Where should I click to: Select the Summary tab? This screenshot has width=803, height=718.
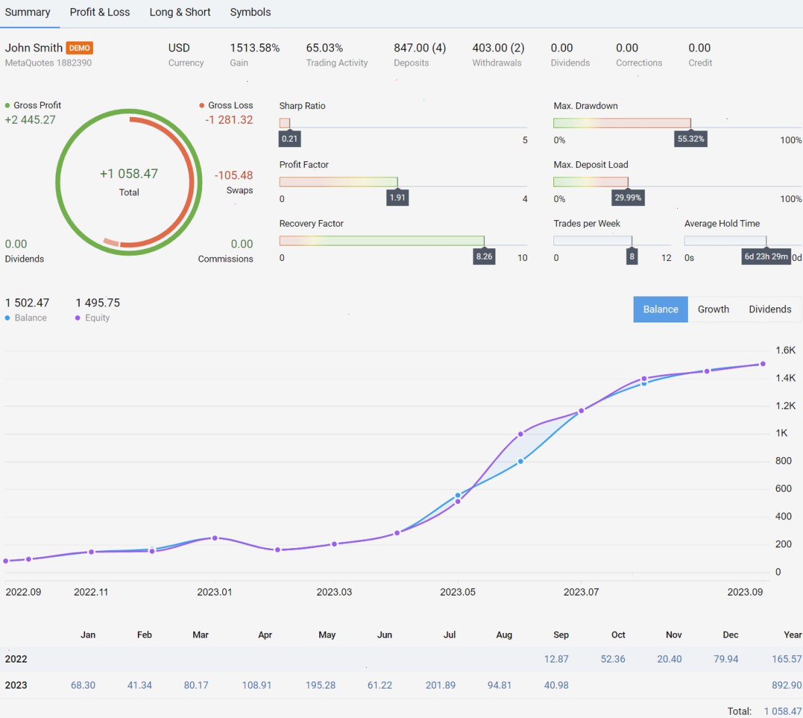pos(27,12)
